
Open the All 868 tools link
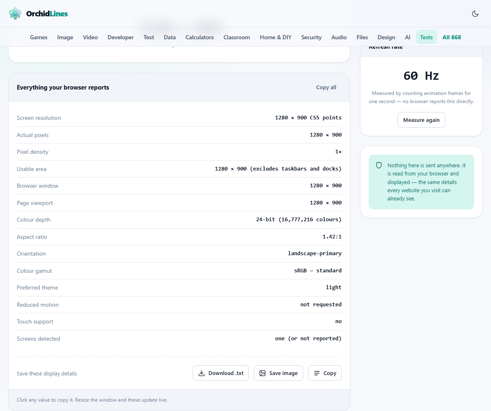[452, 37]
